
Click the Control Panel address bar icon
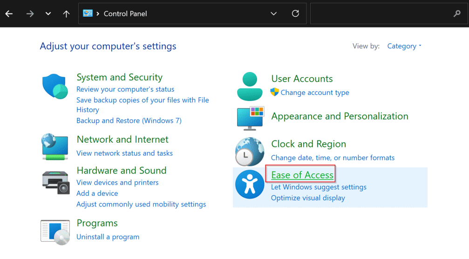click(x=88, y=13)
